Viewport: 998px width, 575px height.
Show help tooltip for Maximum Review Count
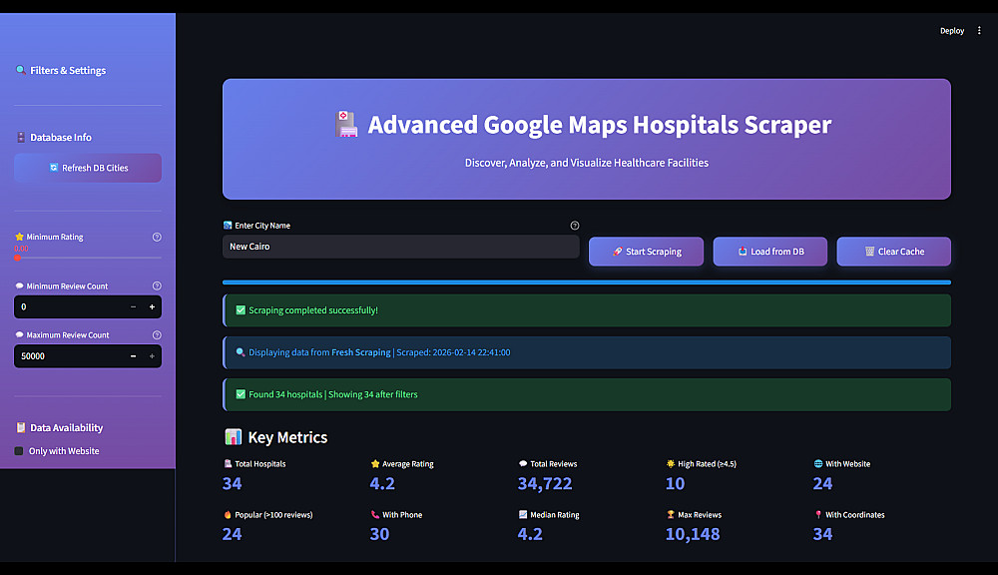pyautogui.click(x=157, y=335)
